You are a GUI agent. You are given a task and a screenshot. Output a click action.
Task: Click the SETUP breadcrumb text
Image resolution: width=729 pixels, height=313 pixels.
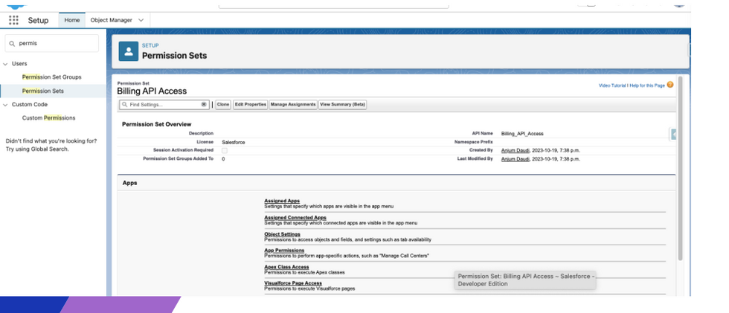coord(150,45)
